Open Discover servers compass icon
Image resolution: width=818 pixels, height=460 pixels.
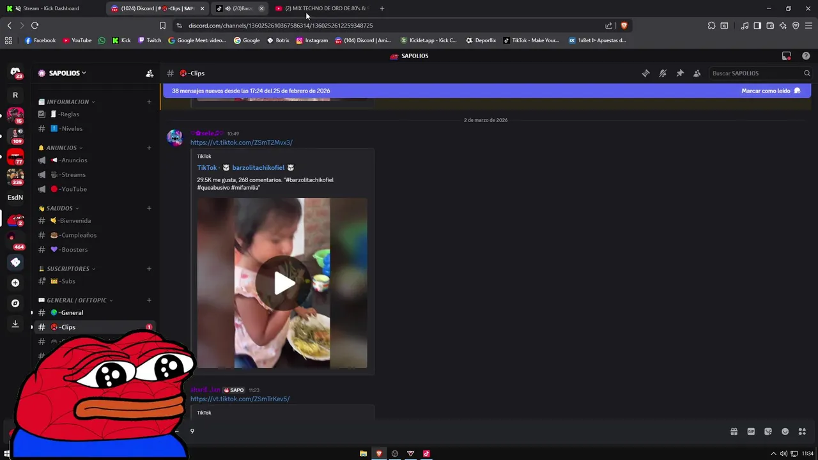(15, 303)
